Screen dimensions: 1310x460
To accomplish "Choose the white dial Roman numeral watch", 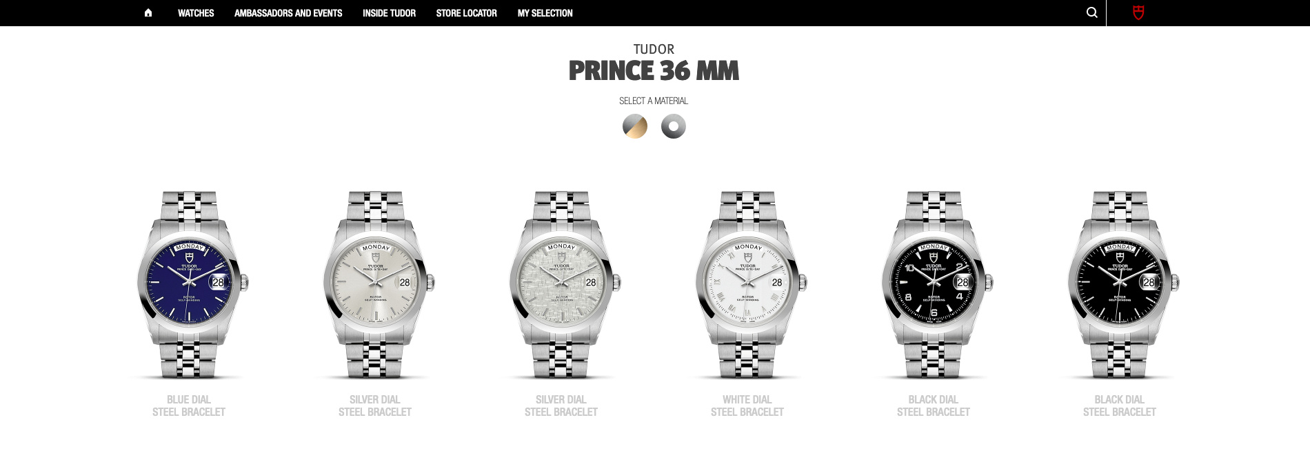I will 748,284.
